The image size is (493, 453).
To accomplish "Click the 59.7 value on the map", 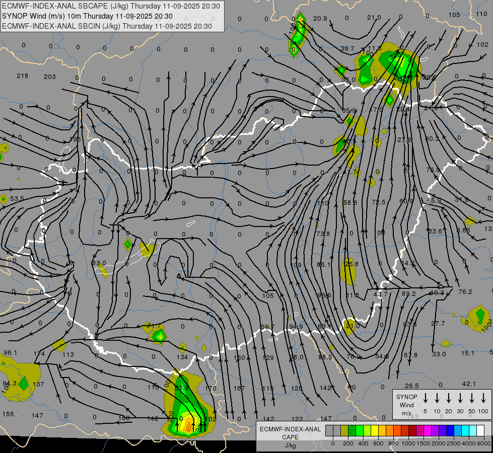I will click(x=268, y=327).
